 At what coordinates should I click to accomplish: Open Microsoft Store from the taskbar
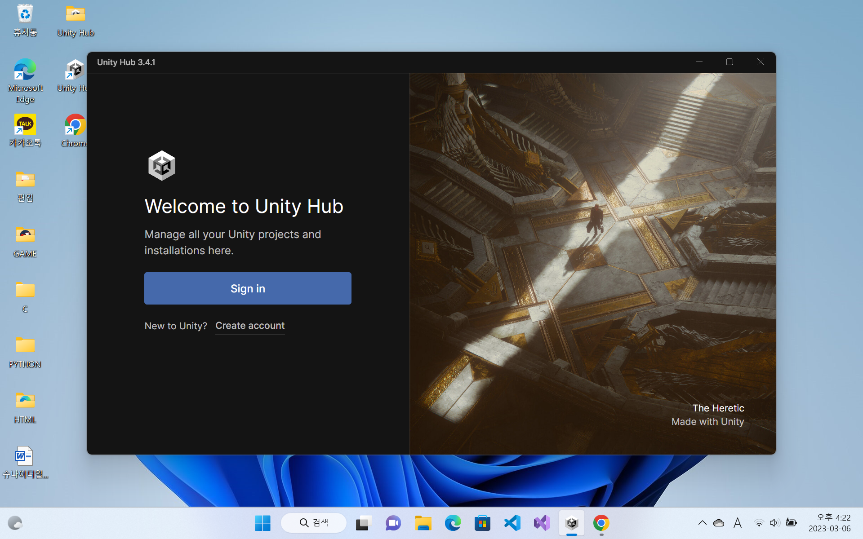pos(482,523)
